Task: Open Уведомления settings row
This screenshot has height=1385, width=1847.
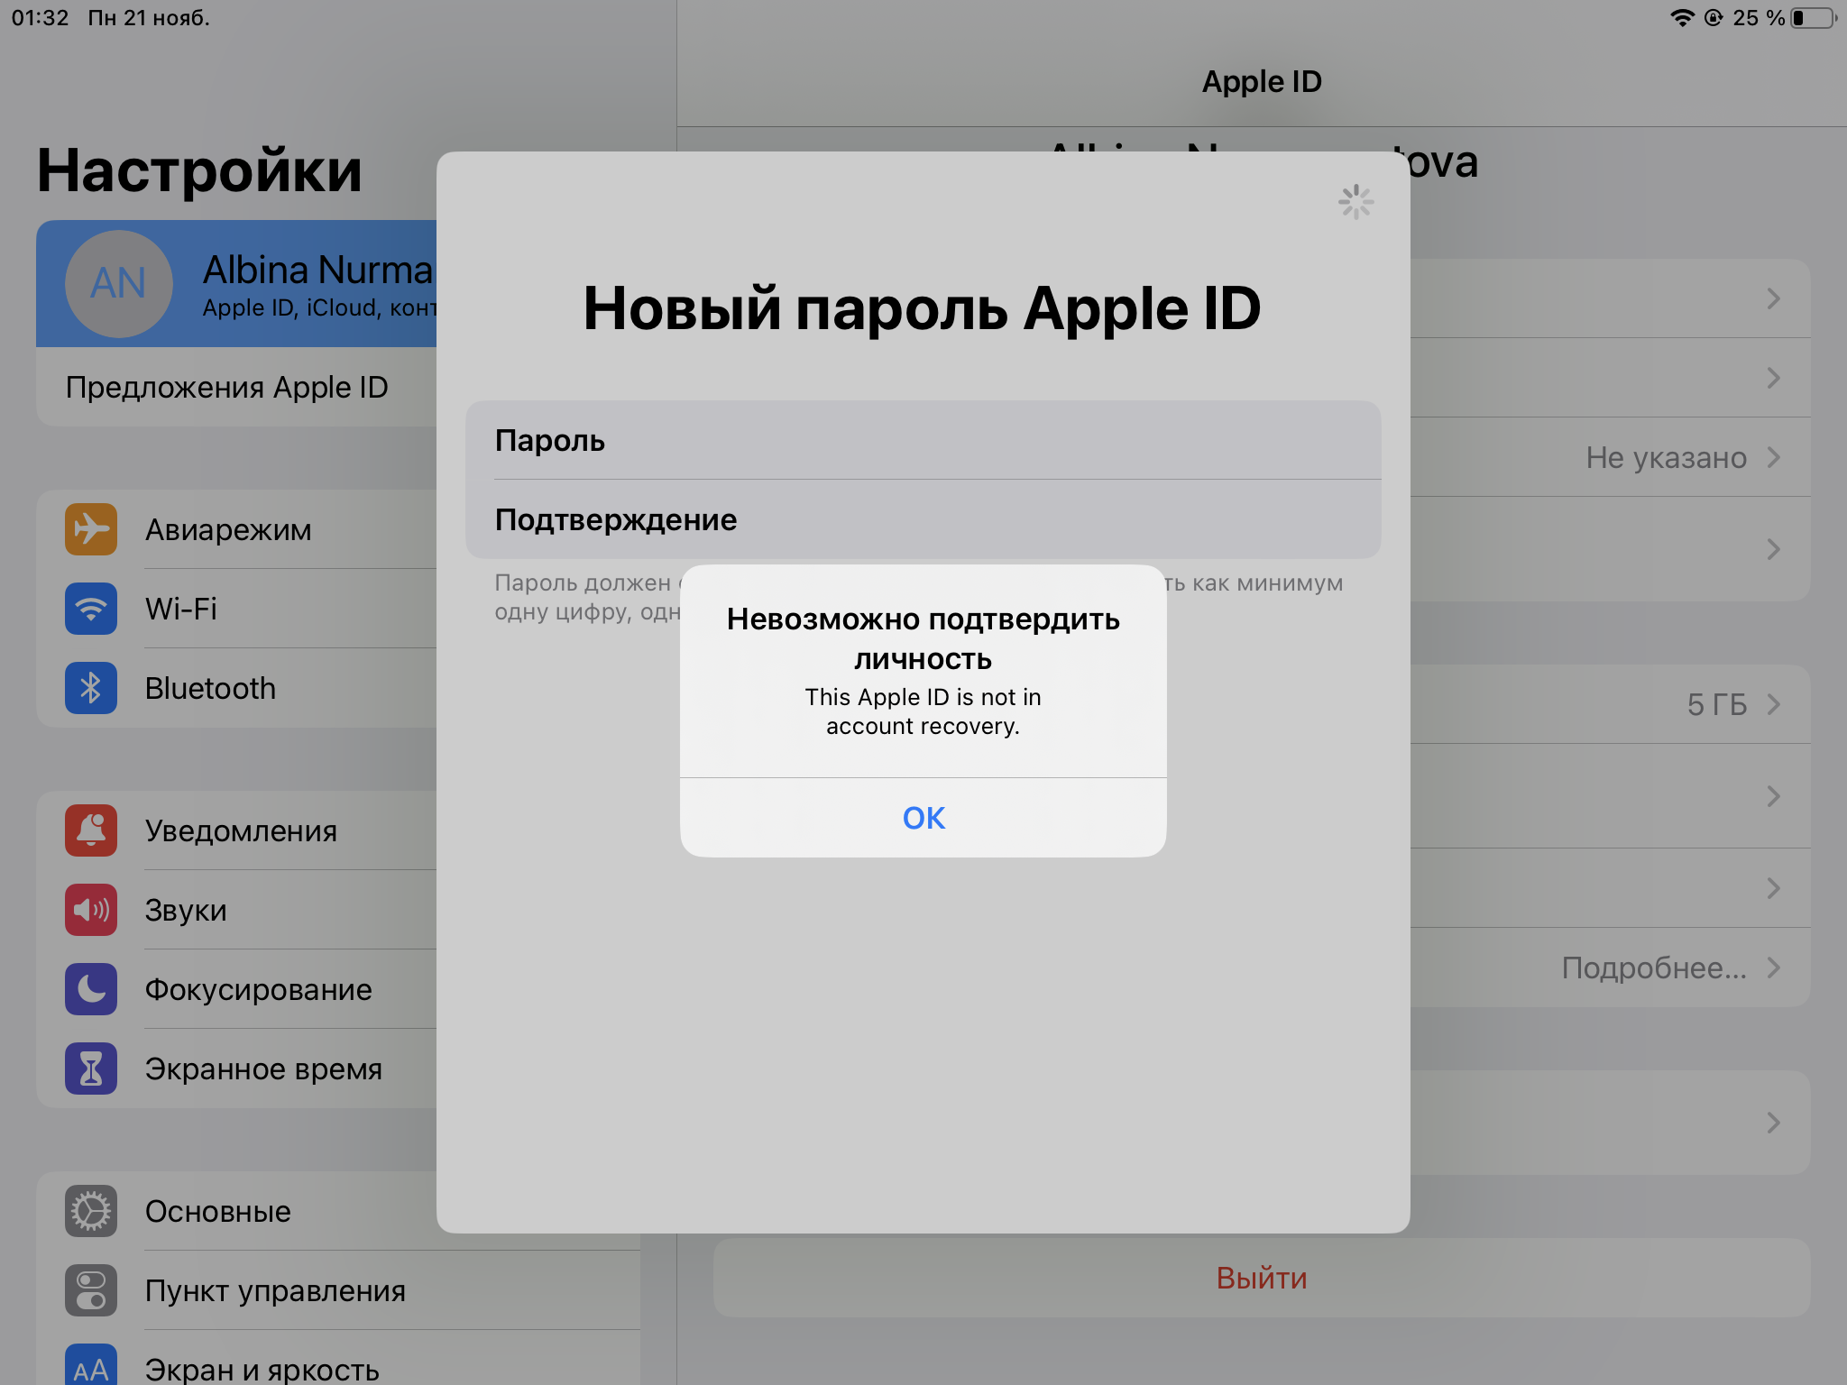Action: click(236, 830)
